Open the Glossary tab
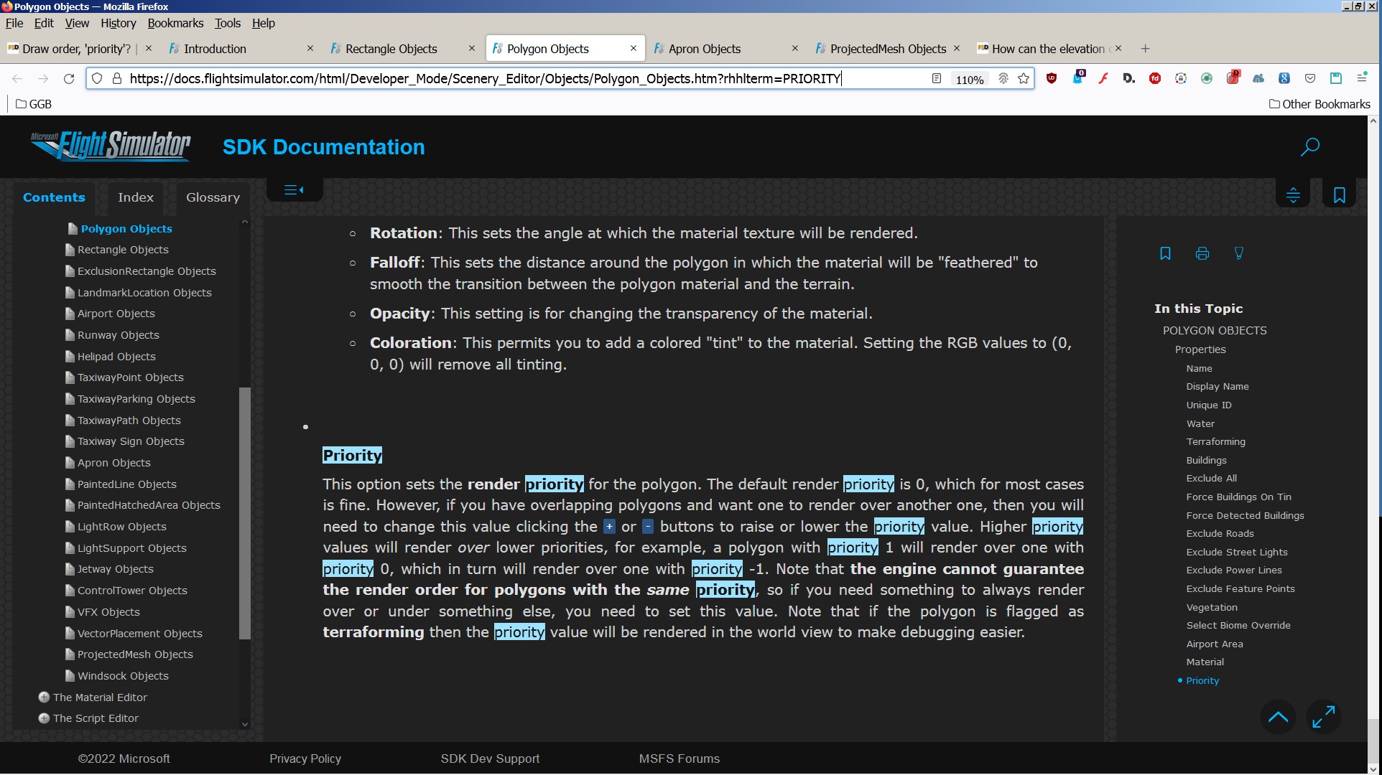This screenshot has height=775, width=1382. [213, 197]
